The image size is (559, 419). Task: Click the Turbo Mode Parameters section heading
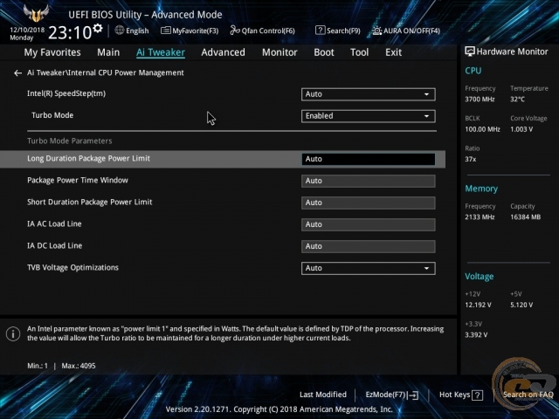(70, 141)
